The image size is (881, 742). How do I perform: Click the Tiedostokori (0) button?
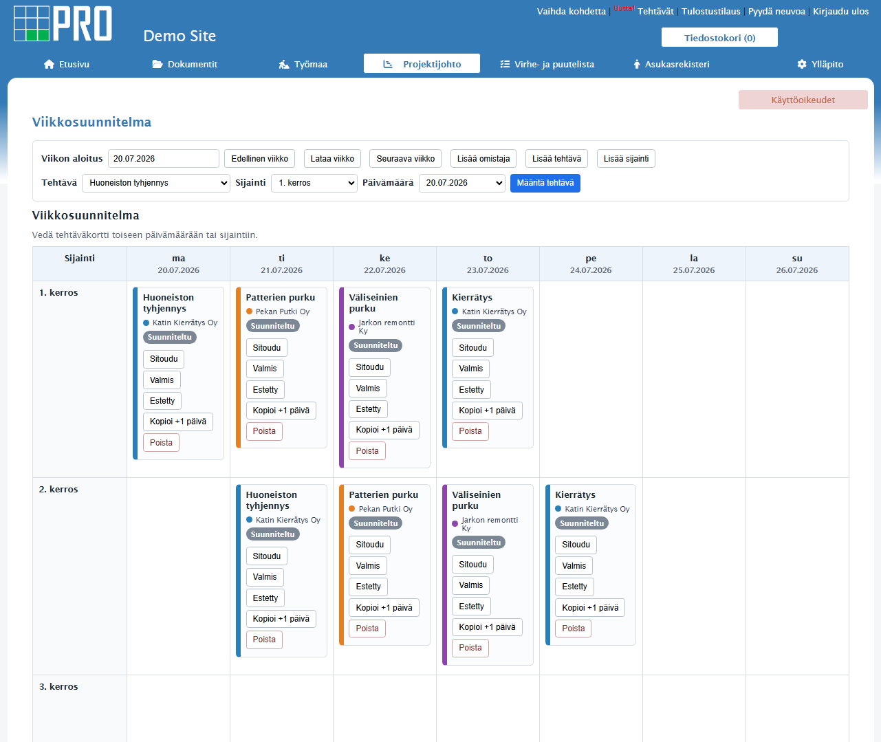click(x=719, y=38)
